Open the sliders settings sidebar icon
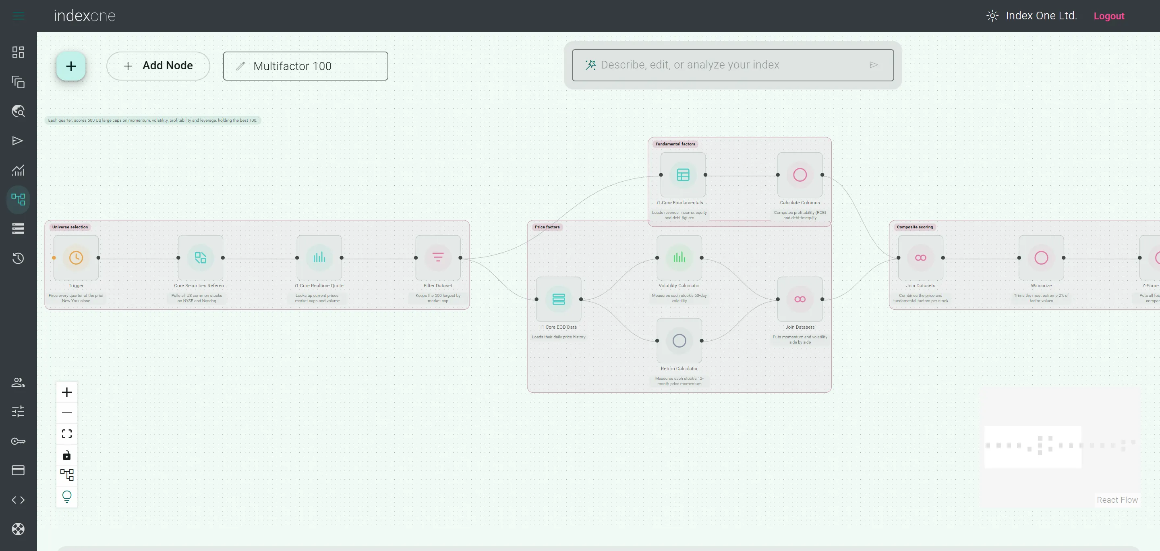The image size is (1160, 551). point(18,412)
